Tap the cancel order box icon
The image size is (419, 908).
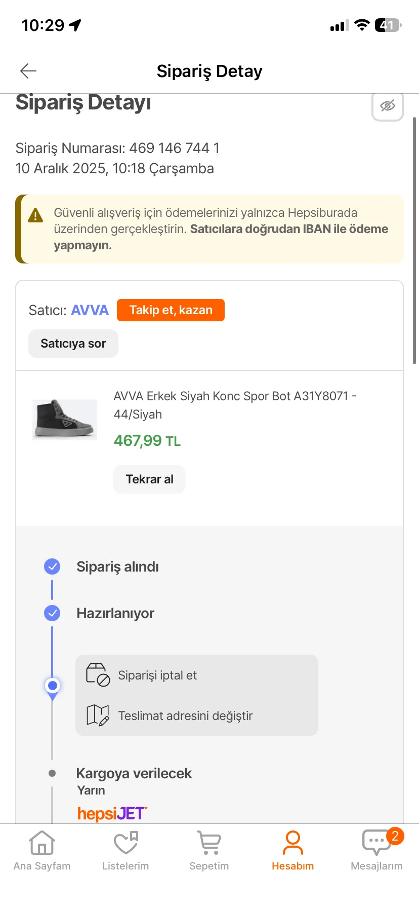click(x=98, y=675)
